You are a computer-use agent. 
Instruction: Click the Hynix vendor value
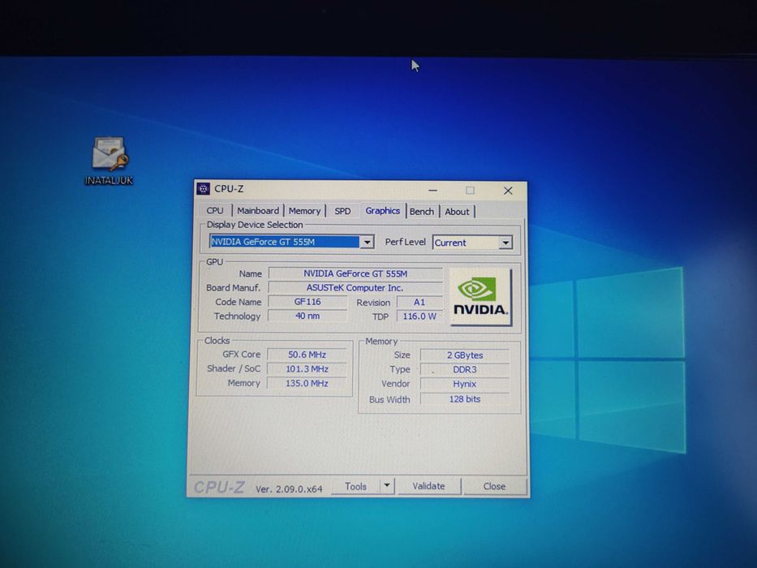click(x=464, y=384)
